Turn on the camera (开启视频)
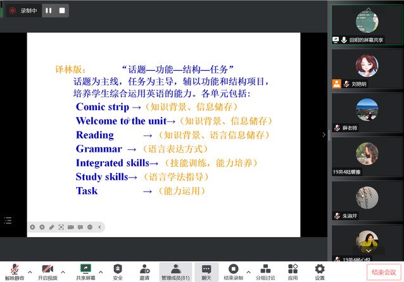Screen dimensions: 404x282 (x=47, y=271)
